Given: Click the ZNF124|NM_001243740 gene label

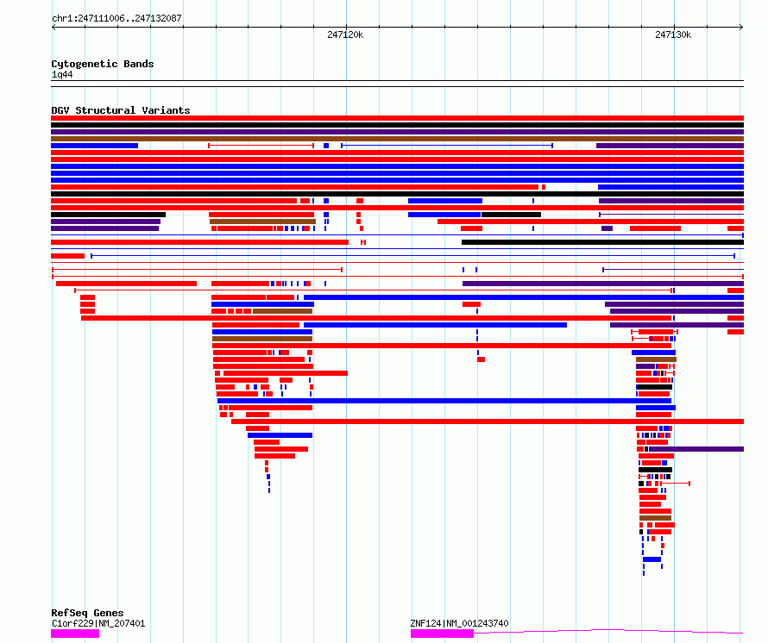Looking at the screenshot, I should point(459,623).
